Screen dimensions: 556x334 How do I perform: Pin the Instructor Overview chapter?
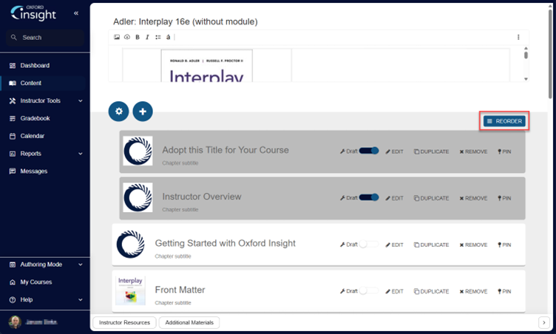point(504,198)
